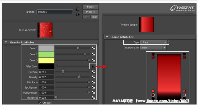Open texture map button for Cell Size
The image size is (198, 105).
coord(93,72)
